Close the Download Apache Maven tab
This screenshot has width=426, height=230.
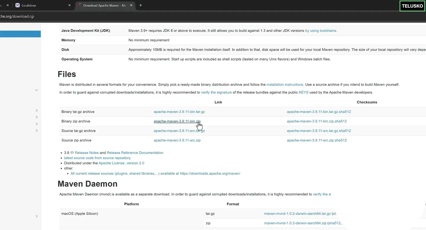point(131,5)
